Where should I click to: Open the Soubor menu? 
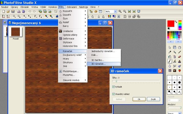tap(5, 7)
